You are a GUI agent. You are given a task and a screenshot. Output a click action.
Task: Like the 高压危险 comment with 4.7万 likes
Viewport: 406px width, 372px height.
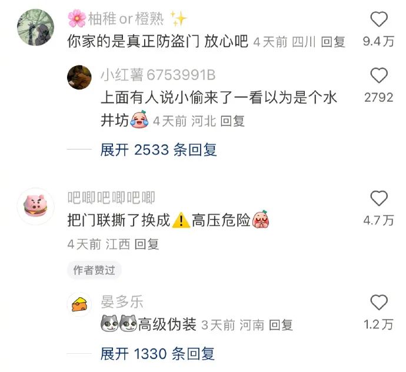coord(379,198)
